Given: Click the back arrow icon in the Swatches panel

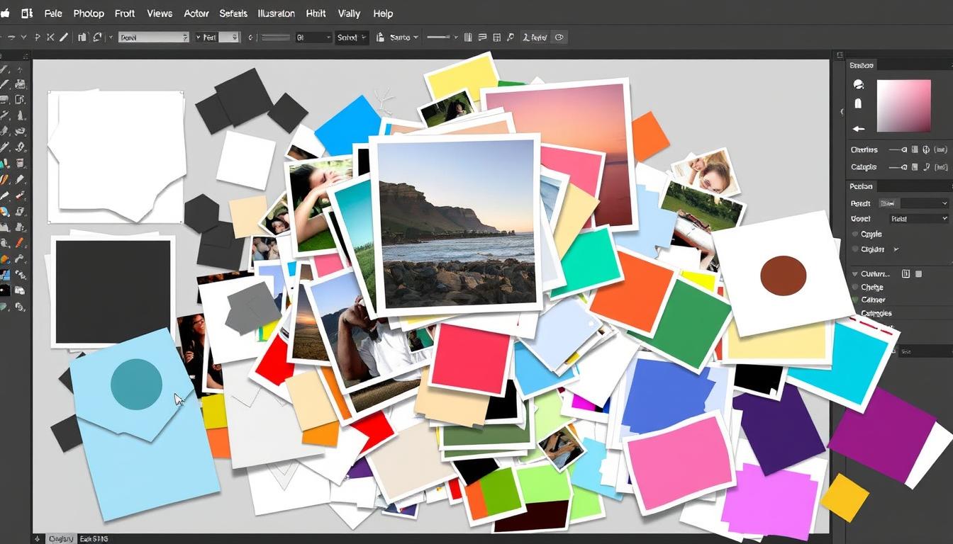Looking at the screenshot, I should 858,128.
